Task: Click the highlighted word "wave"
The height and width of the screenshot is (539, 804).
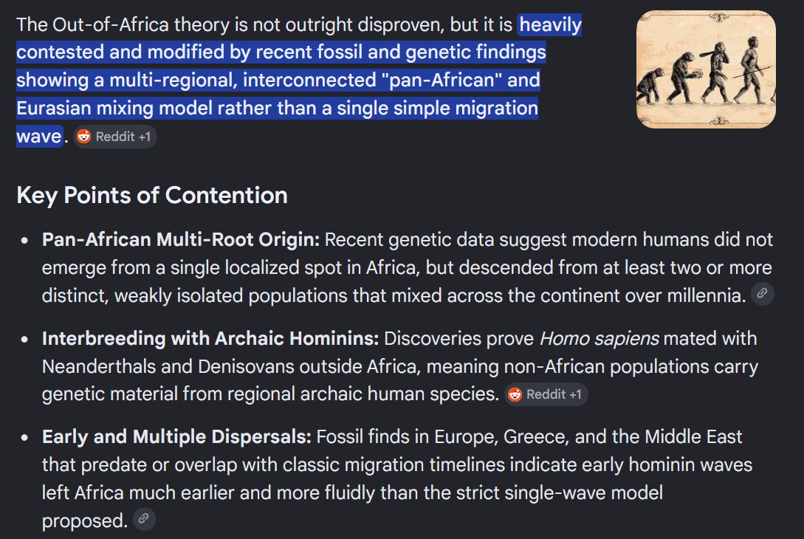Action: click(39, 137)
